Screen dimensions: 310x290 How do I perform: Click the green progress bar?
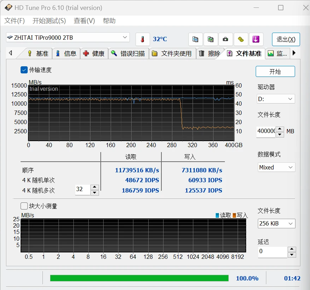tap(139, 278)
